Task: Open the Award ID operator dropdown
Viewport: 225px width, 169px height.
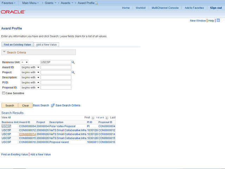Action: (x=30, y=67)
